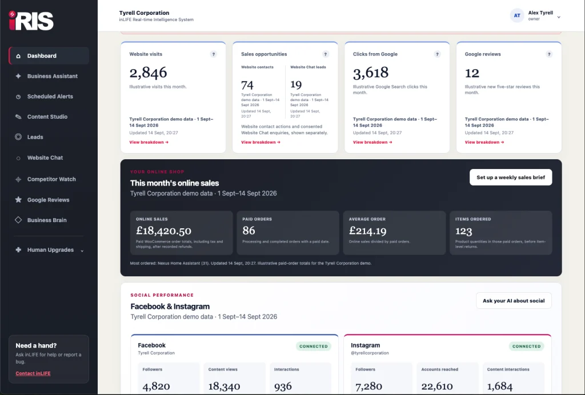Click the @tyrellcorporation Instagram handle
Image resolution: width=585 pixels, height=395 pixels.
(370, 353)
